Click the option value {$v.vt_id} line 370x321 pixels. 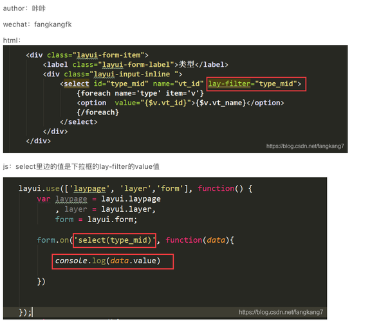[x=180, y=103]
